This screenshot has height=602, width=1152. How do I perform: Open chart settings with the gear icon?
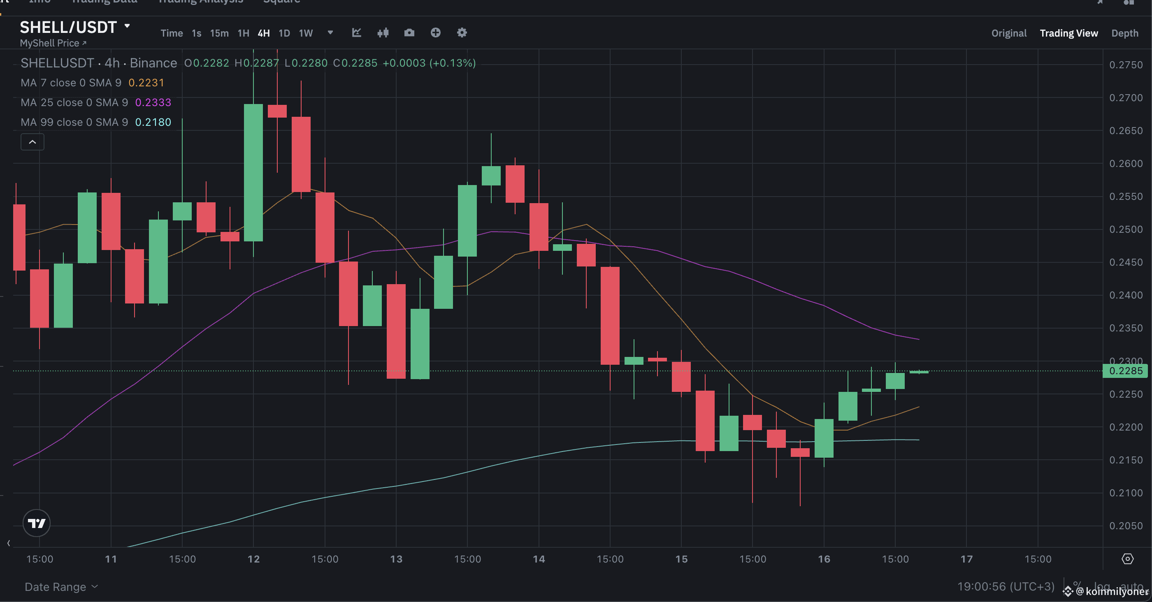[x=462, y=32]
